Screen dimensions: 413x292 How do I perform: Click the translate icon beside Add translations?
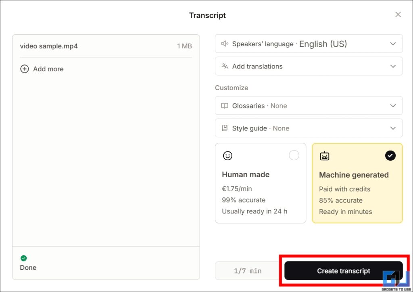coord(225,66)
